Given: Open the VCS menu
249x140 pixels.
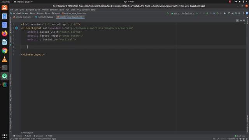Looking at the screenshot, I should coord(79,10).
